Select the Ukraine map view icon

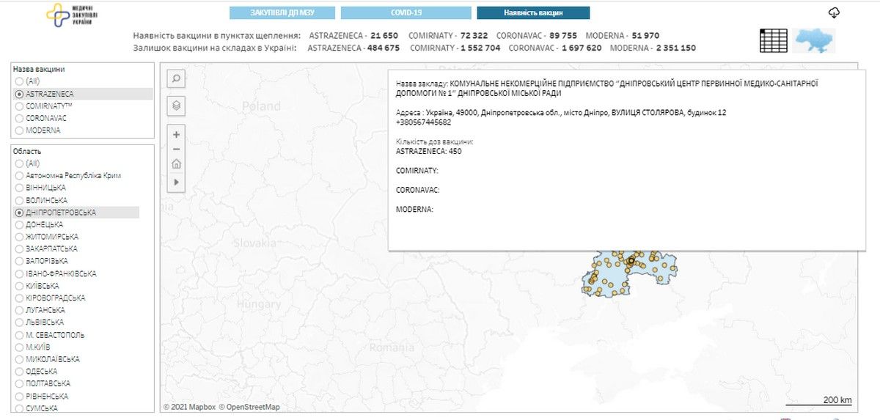pyautogui.click(x=815, y=40)
